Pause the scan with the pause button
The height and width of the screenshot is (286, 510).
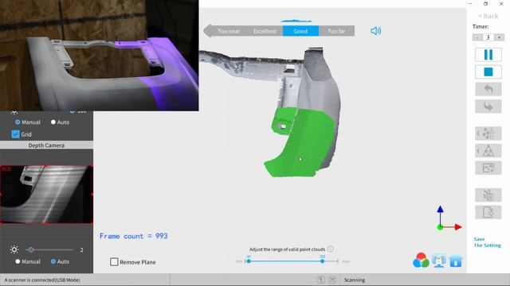coord(488,55)
